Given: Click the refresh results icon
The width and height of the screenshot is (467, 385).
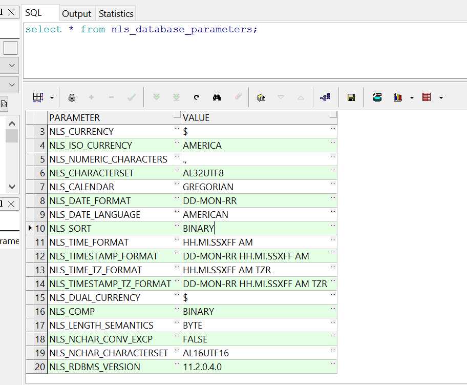Looking at the screenshot, I should (x=197, y=97).
